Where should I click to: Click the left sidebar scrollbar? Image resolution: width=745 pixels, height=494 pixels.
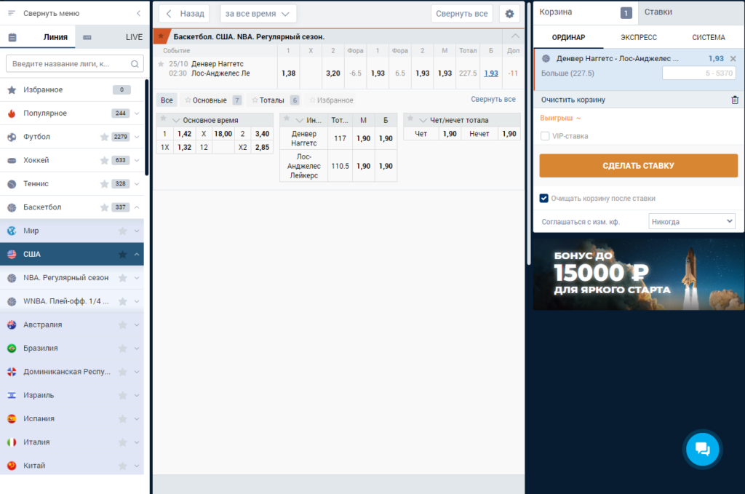147,128
